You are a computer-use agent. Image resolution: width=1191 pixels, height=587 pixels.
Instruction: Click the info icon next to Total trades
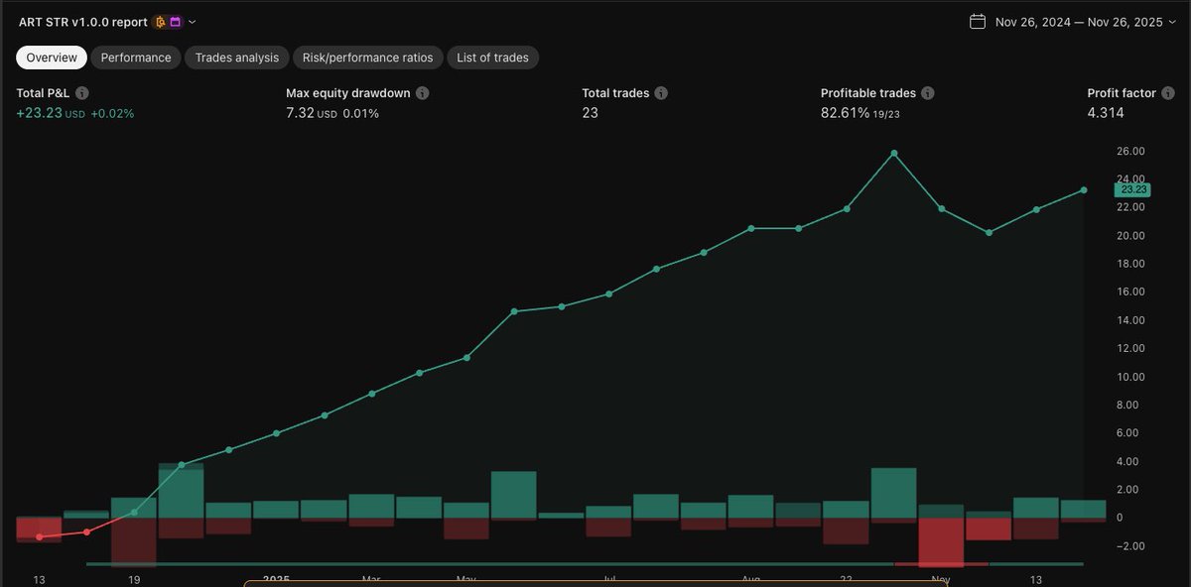click(661, 92)
